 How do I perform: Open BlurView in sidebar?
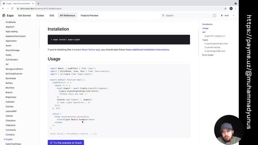point(10,88)
